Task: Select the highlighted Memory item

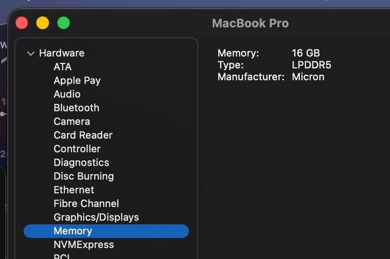Action: 106,231
